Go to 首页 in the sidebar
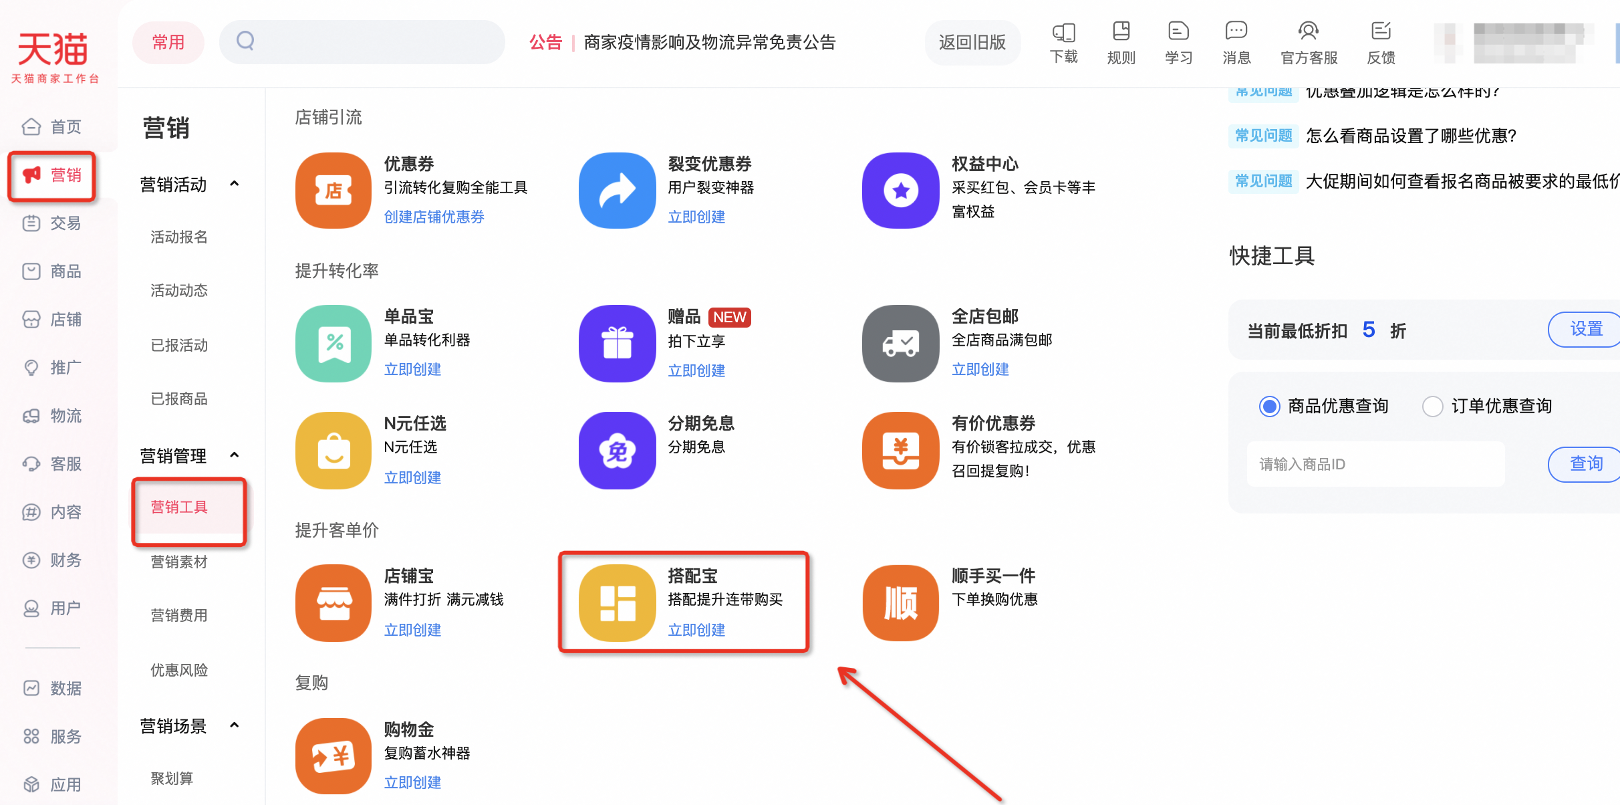Viewport: 1620px width, 805px height. tap(52, 126)
